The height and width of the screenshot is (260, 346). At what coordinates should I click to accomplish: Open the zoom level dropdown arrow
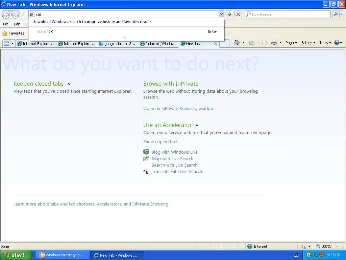(337, 246)
